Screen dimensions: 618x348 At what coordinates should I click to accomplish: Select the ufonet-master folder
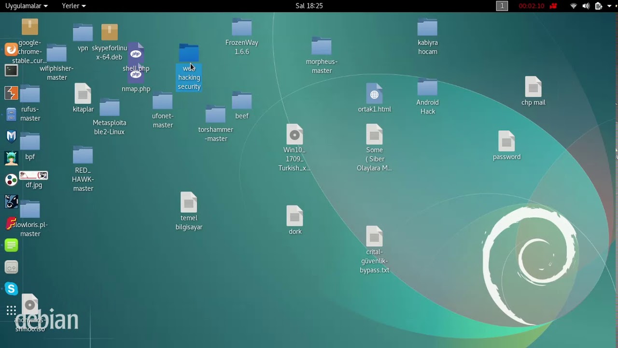[x=162, y=101]
